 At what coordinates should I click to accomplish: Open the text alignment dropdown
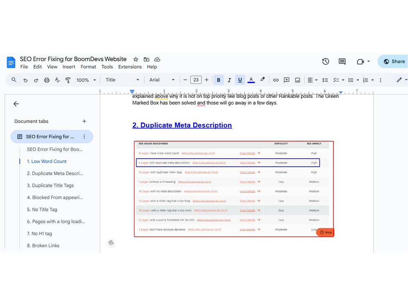click(x=313, y=80)
